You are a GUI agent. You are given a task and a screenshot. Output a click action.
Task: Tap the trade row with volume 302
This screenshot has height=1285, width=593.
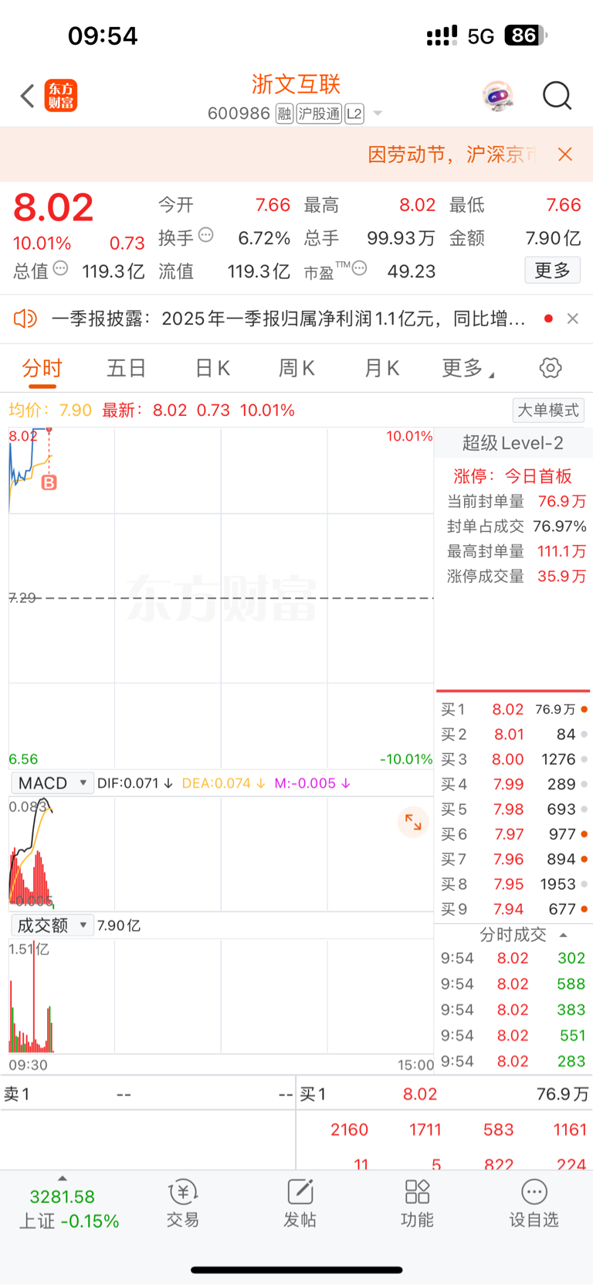pos(513,958)
